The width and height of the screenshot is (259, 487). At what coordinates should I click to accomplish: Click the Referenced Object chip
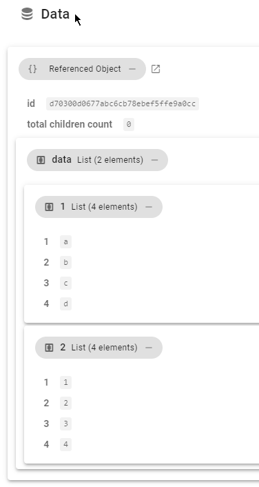(82, 69)
